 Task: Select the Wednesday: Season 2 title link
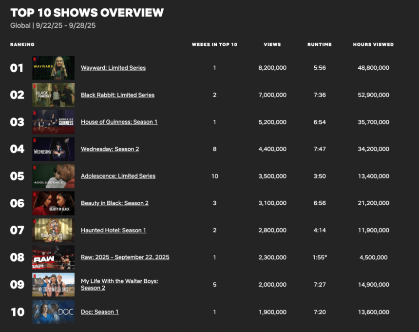point(110,149)
